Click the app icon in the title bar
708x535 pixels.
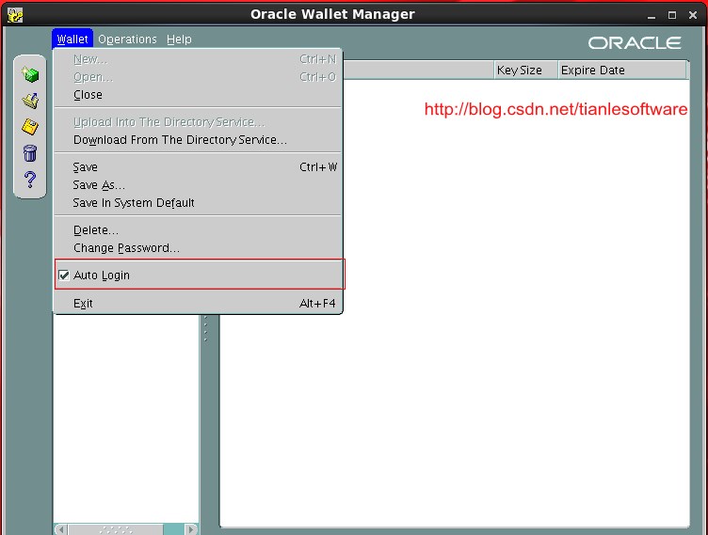(x=15, y=15)
